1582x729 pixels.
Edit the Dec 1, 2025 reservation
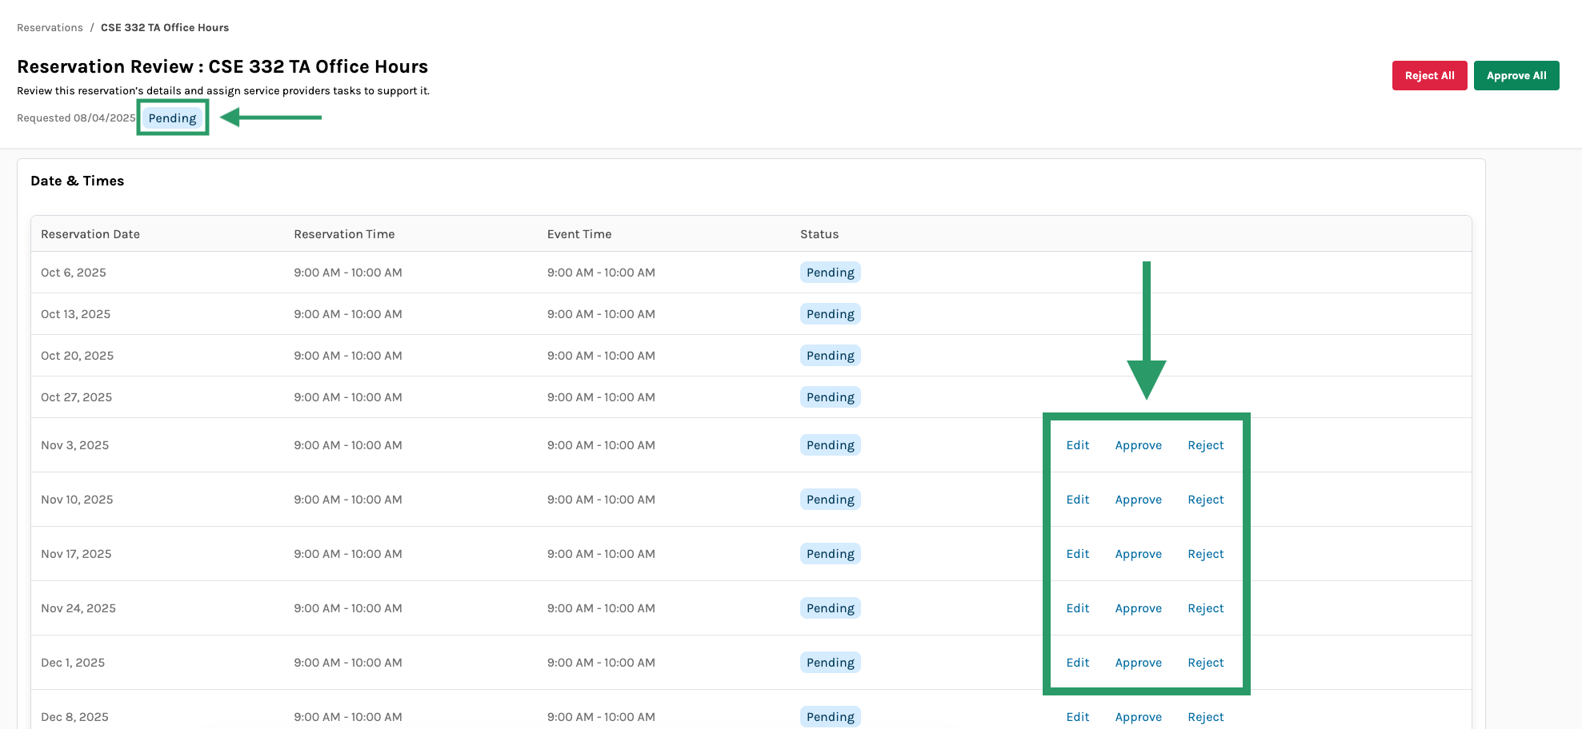point(1077,663)
